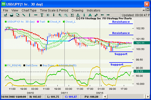Screen dimensions: 151x100
Task: Click the printer icon in toolbar
Action: click(12, 15)
